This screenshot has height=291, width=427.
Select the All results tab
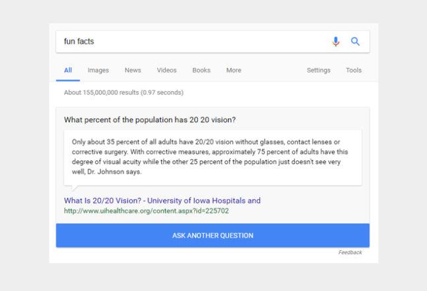[x=68, y=70]
